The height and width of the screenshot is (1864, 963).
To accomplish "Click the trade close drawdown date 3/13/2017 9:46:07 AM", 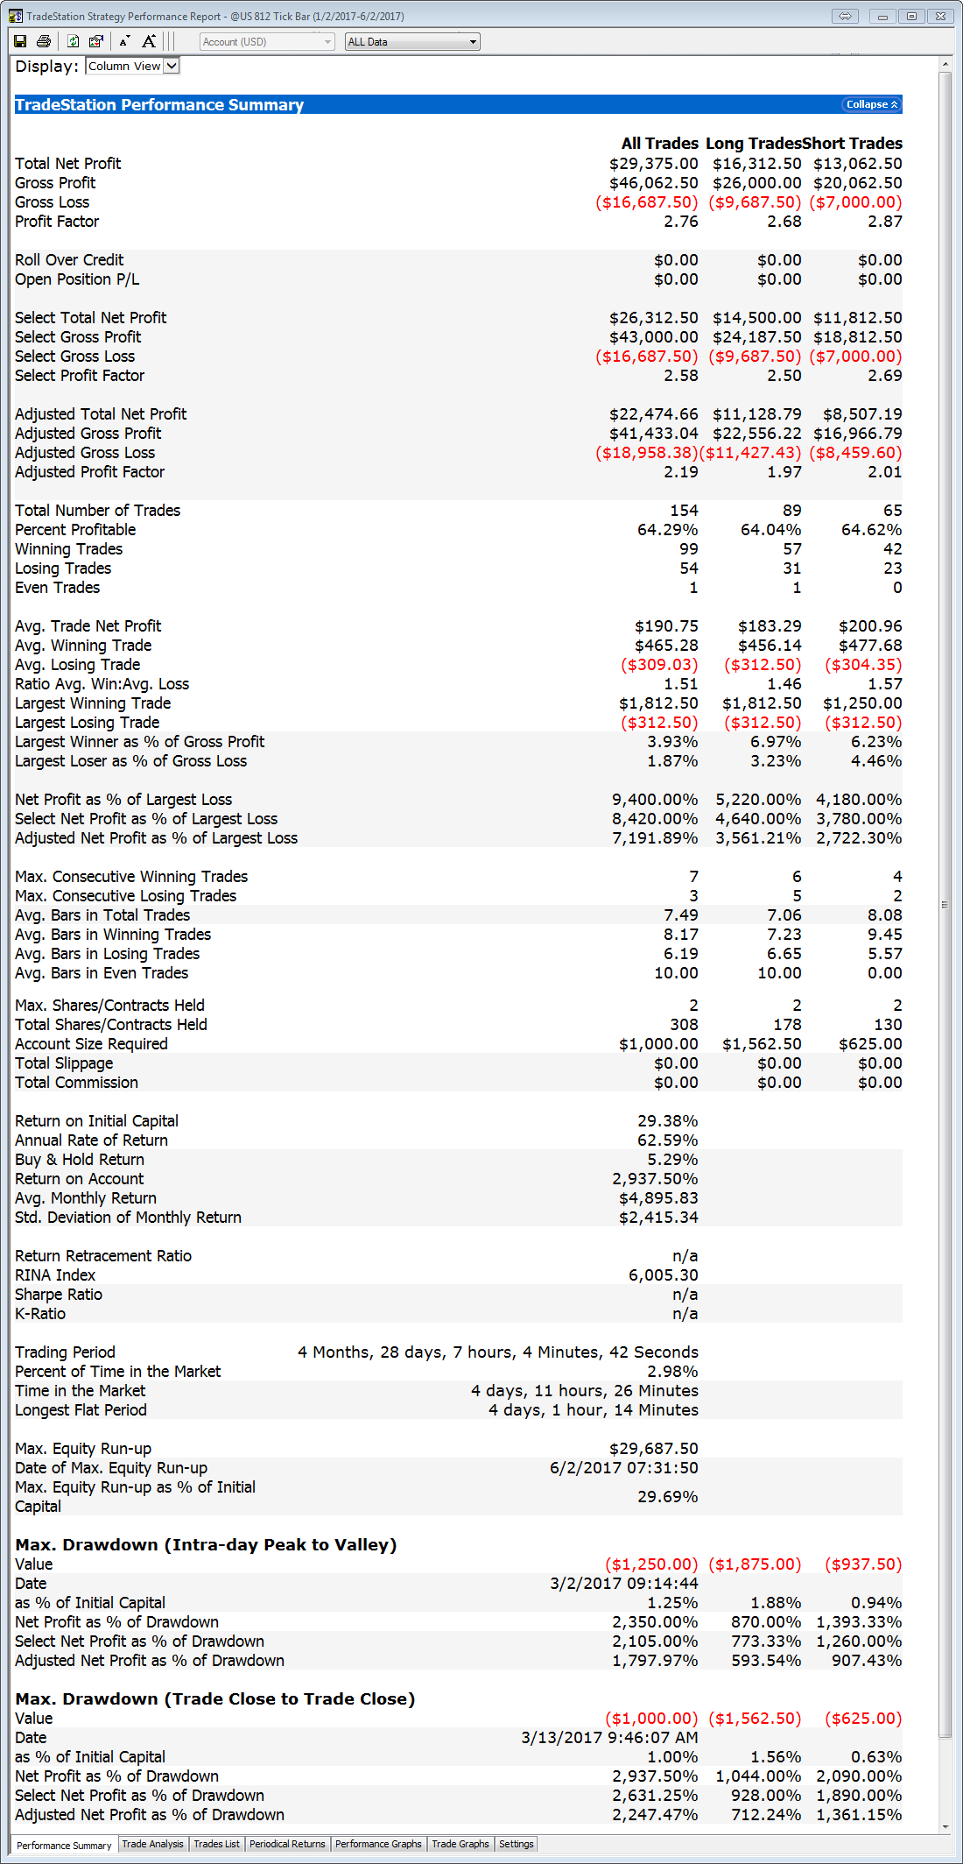I will (610, 1738).
